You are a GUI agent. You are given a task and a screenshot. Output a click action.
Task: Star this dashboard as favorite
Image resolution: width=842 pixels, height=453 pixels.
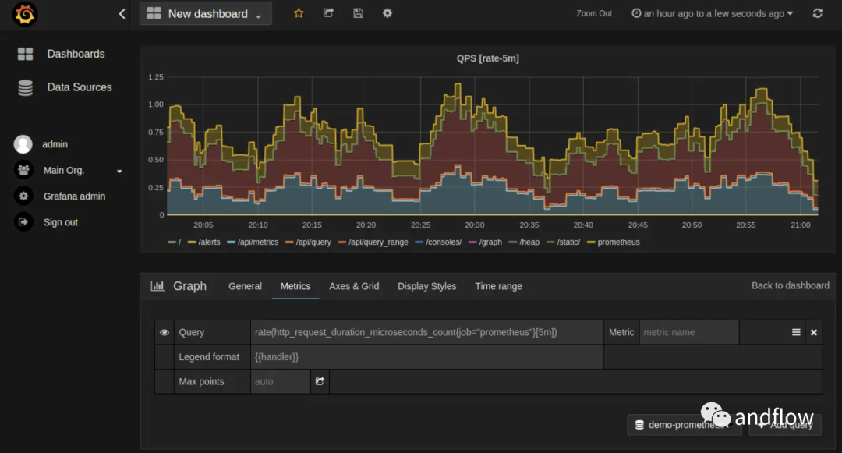[299, 13]
